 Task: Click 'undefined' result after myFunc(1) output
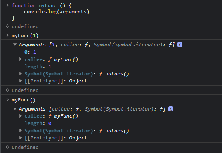pyautogui.click(x=25, y=90)
